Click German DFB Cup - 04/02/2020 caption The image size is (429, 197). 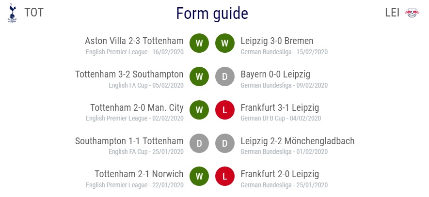281,118
